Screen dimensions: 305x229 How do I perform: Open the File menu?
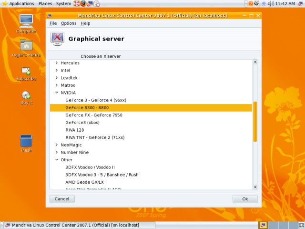point(53,23)
